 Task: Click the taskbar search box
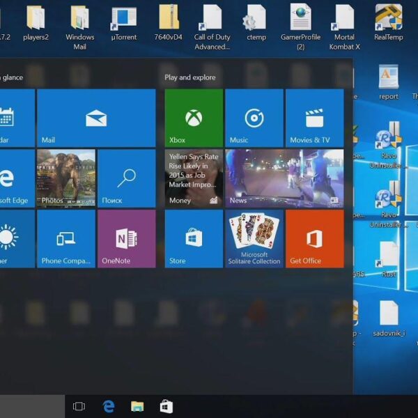tap(32, 406)
